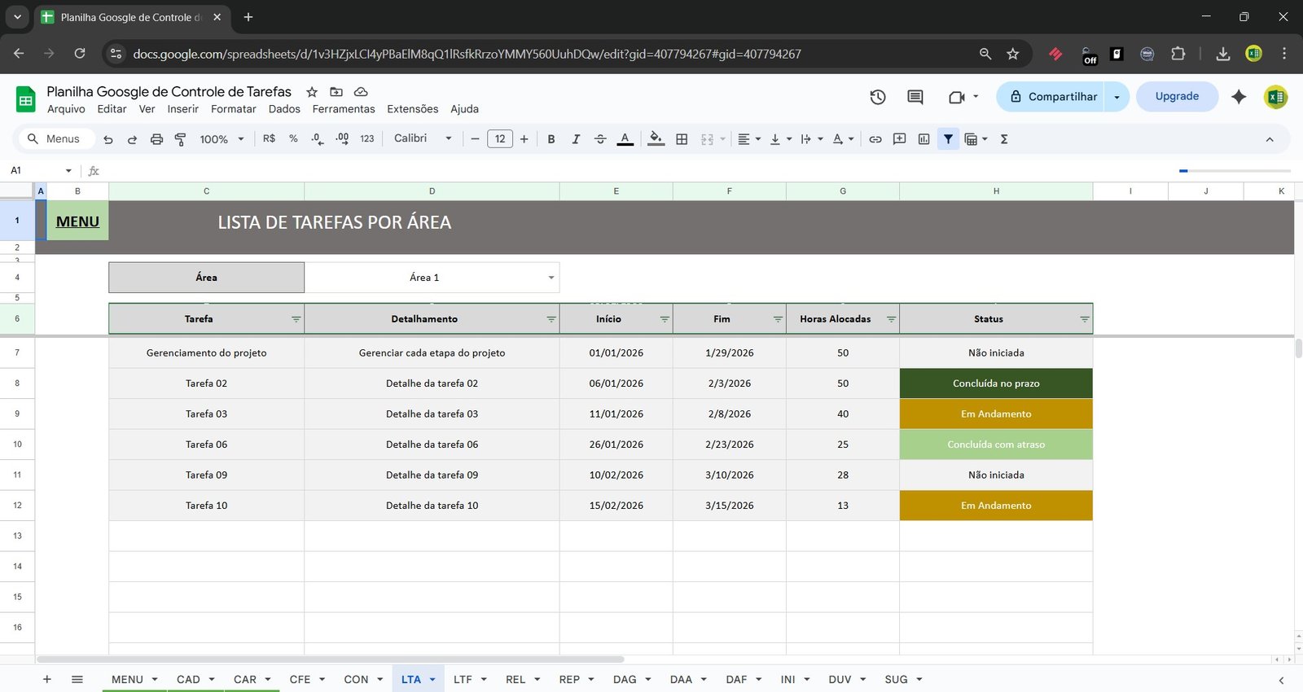The height and width of the screenshot is (692, 1303).
Task: Open the borders tool
Action: [x=682, y=139]
